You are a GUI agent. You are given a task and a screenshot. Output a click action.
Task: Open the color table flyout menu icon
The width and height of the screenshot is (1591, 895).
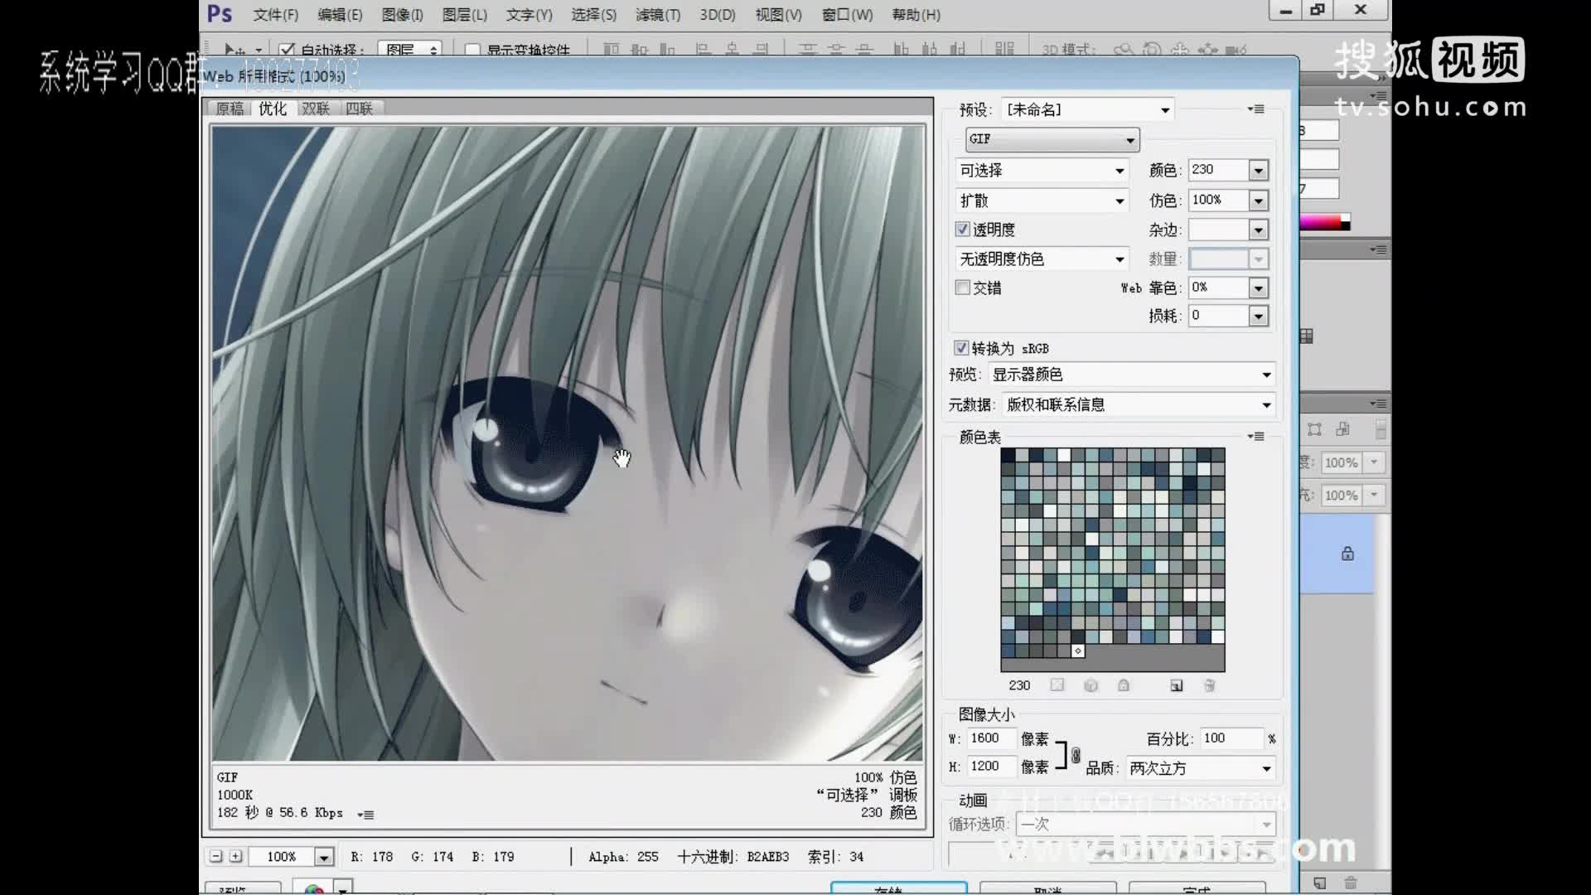pyautogui.click(x=1256, y=437)
